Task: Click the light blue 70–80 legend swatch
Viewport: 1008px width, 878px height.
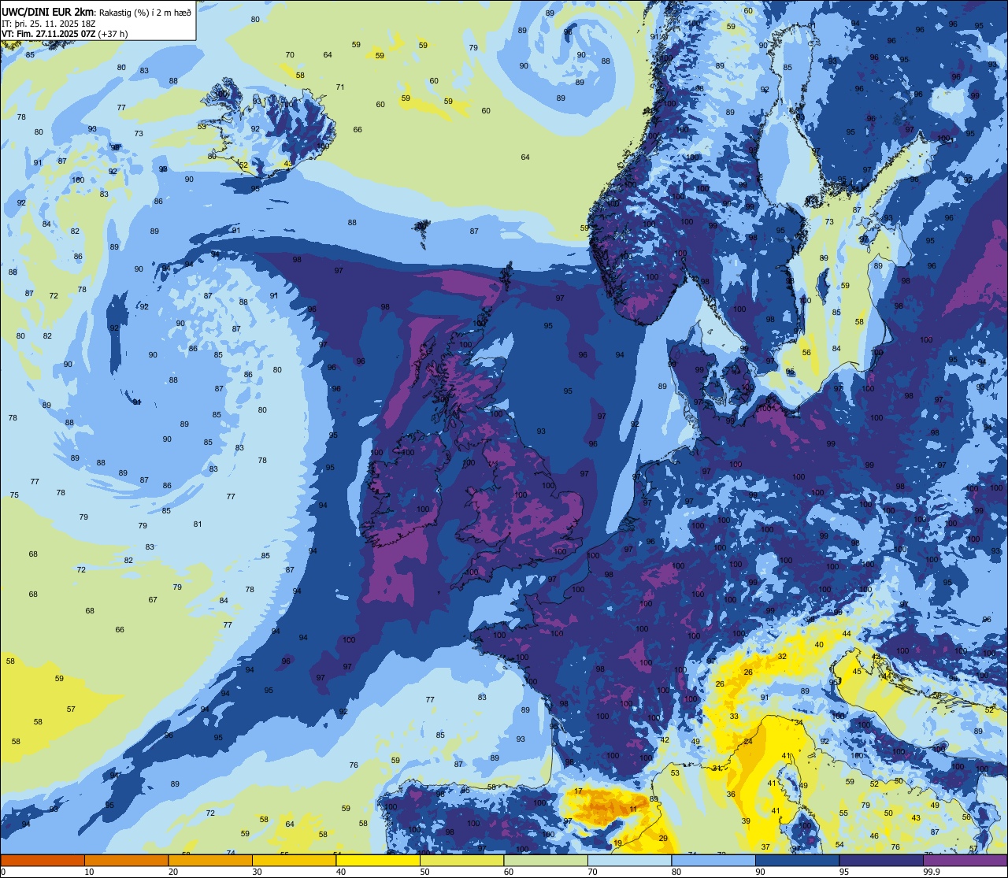Action: coord(629,861)
